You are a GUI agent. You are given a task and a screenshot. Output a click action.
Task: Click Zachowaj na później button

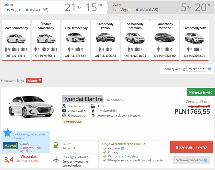click(x=192, y=160)
